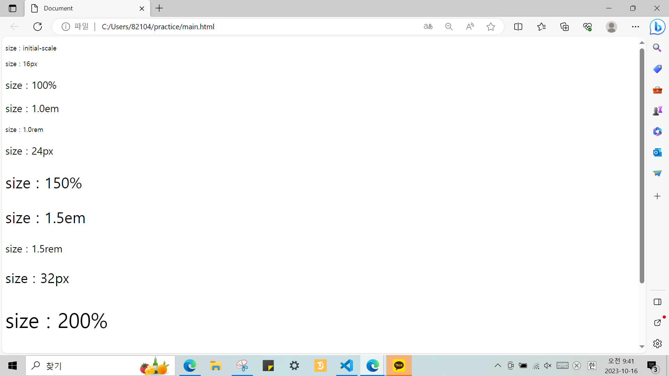This screenshot has height=376, width=669.
Task: Click the text 'size : 1.0rem'
Action: (x=24, y=130)
